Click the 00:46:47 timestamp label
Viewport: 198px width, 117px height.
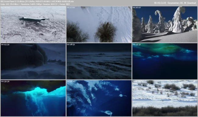[71, 81]
